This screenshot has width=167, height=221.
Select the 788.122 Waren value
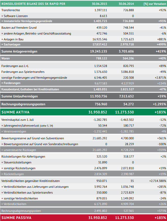pos(101,58)
